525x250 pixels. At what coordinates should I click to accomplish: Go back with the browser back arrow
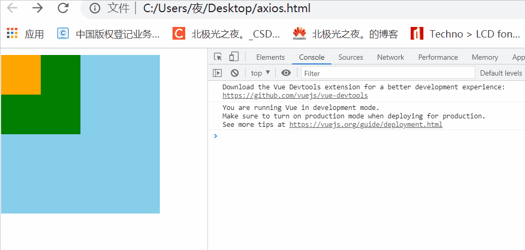[x=12, y=8]
